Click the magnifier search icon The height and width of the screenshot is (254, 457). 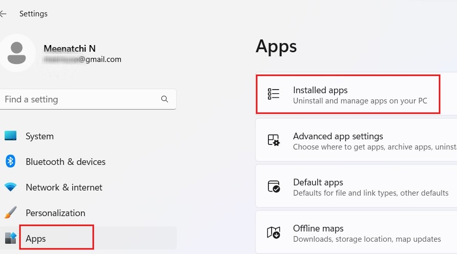click(164, 99)
